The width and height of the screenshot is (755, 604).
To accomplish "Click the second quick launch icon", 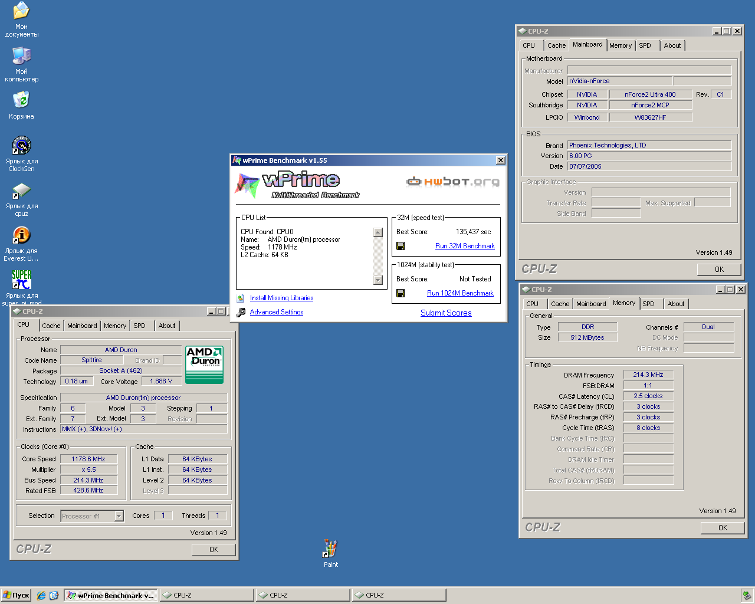I will pos(54,596).
